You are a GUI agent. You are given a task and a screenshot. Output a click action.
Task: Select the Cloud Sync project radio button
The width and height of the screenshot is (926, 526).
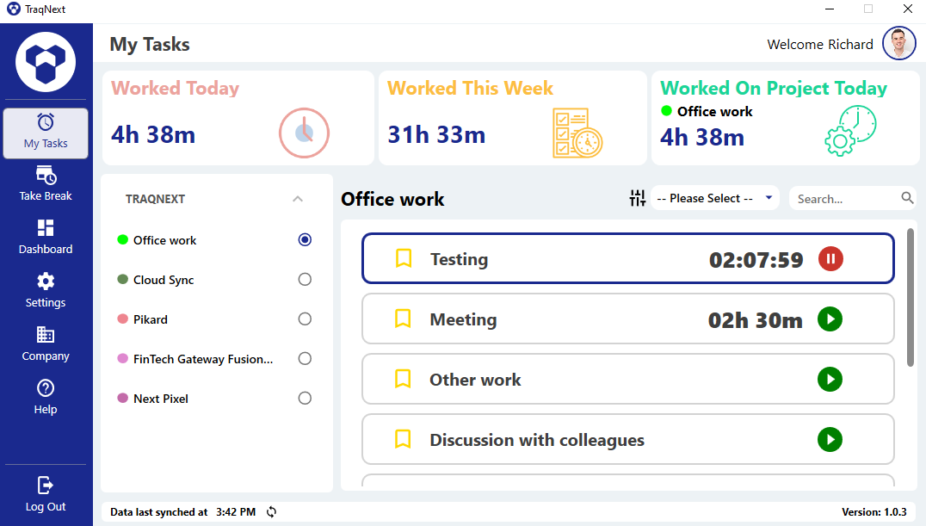pos(305,279)
